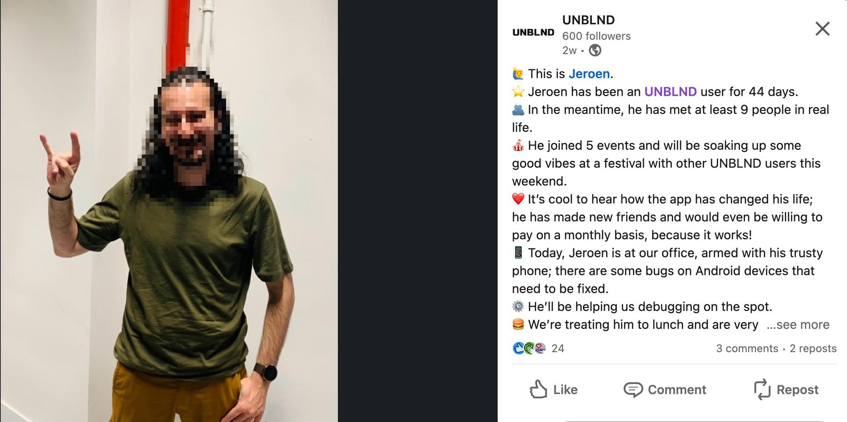Open the purple UNBLND mention link

tap(670, 92)
